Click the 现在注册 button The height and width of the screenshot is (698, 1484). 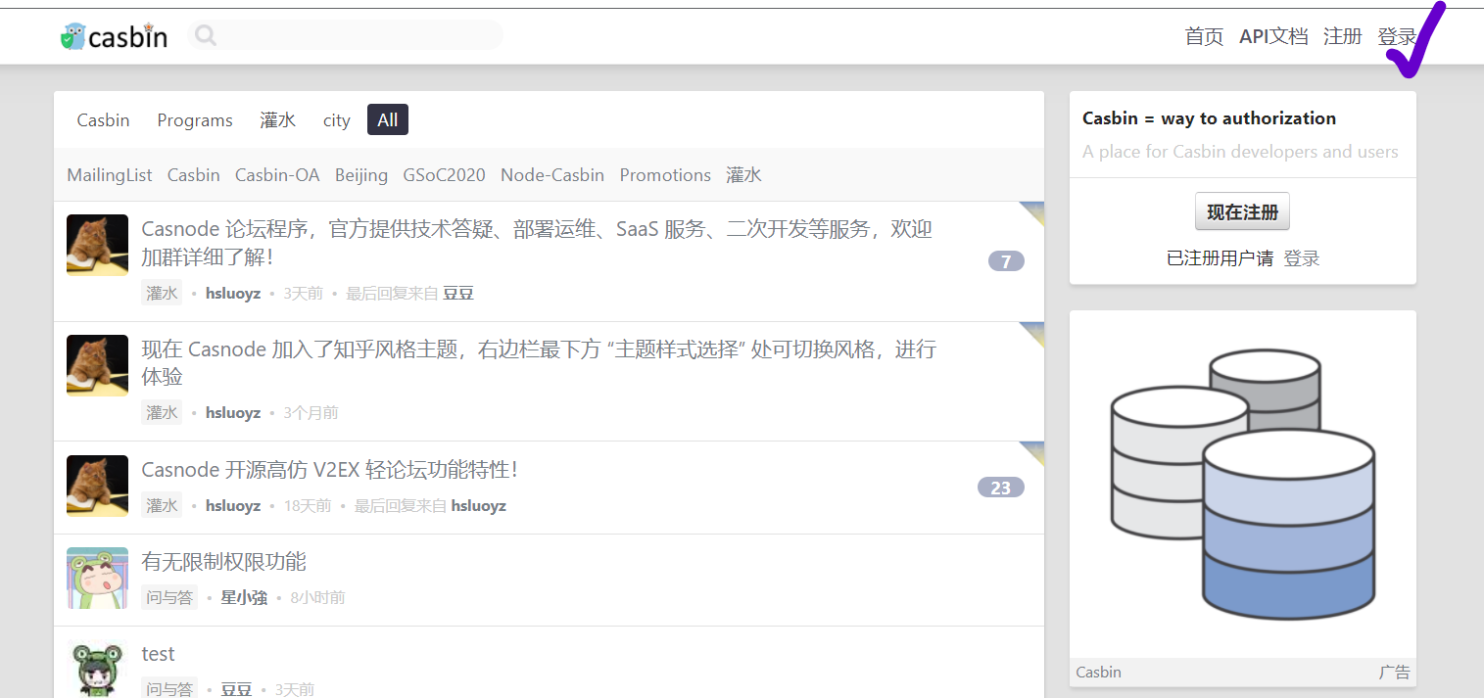[x=1242, y=211]
